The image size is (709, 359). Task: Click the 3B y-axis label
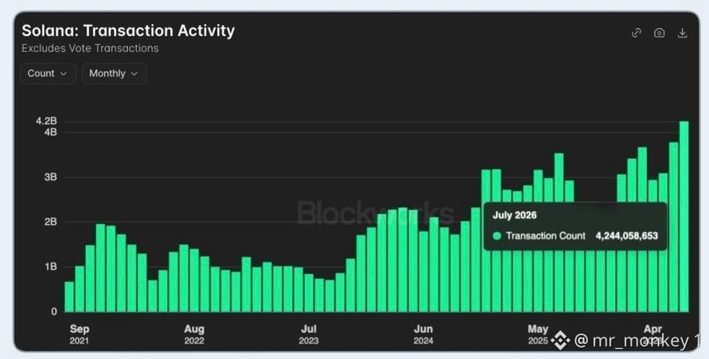pos(50,177)
